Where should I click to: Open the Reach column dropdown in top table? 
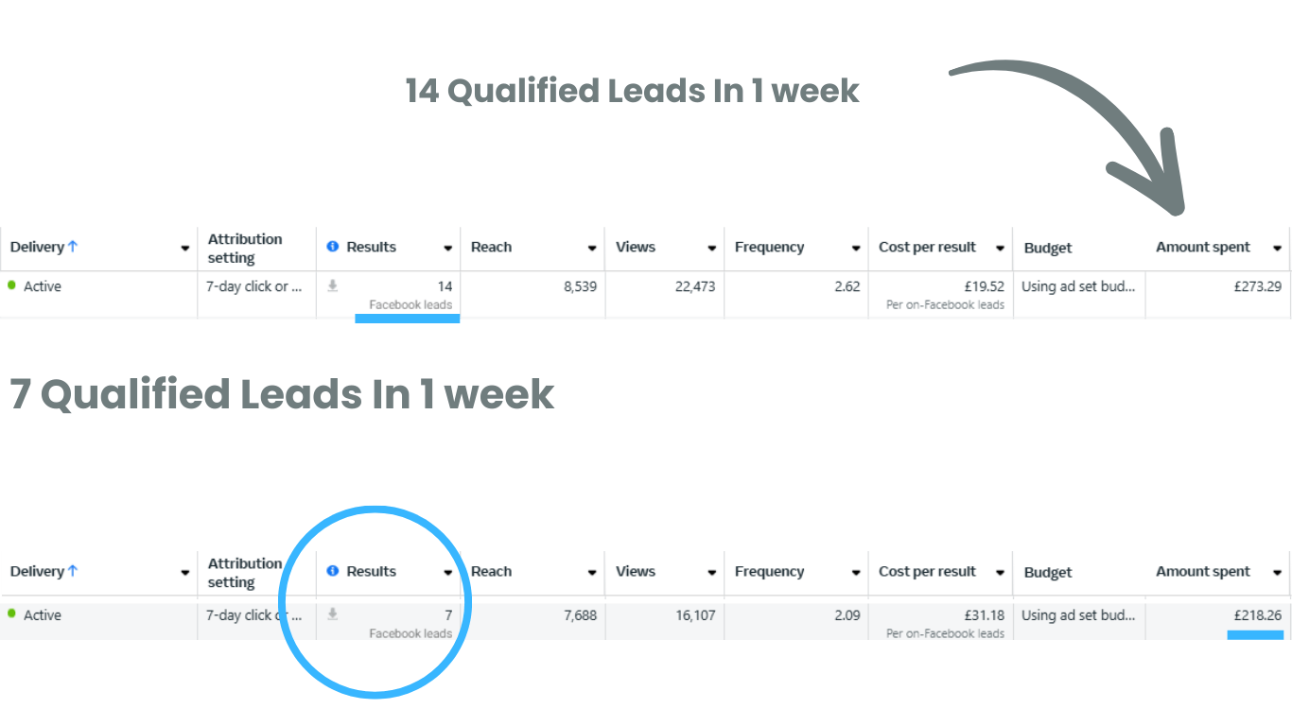coord(592,249)
